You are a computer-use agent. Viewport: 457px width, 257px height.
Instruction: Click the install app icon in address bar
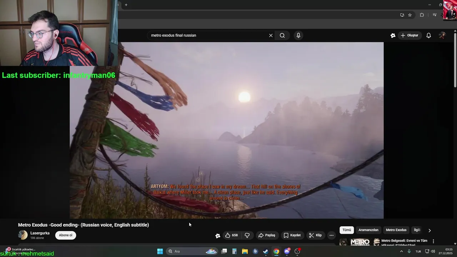click(x=402, y=15)
